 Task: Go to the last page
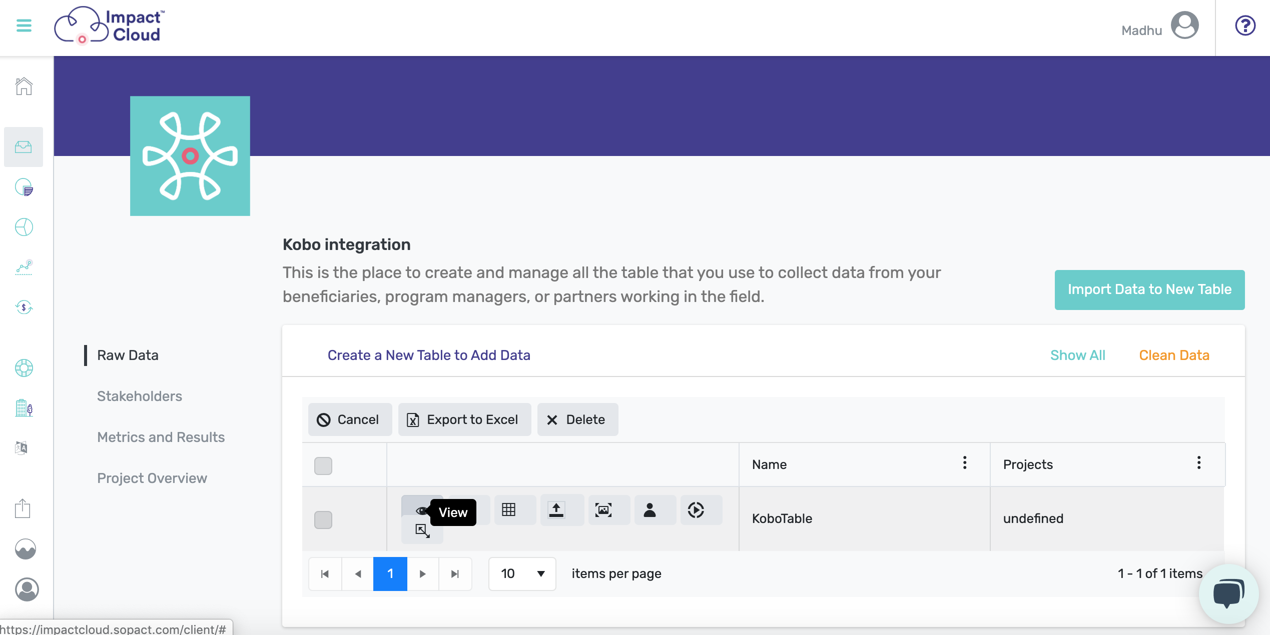coord(455,574)
